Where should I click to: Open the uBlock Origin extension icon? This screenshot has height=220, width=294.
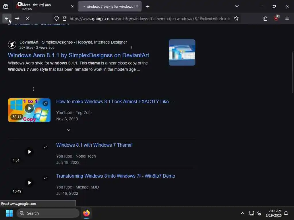276,18
